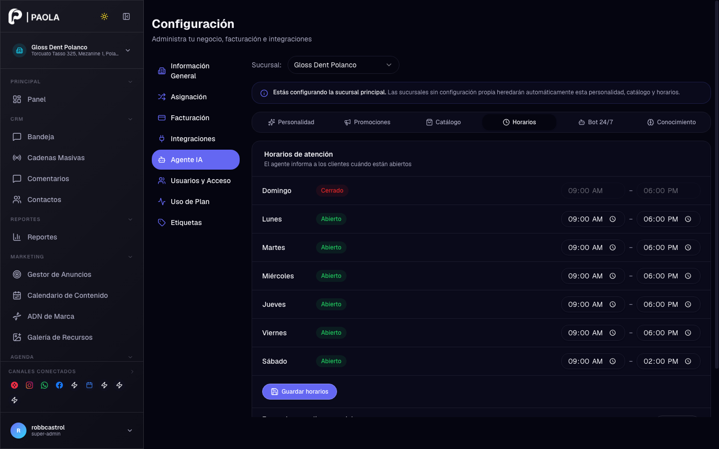Switch to the Promociones tab
Screen dimensions: 719x449
click(x=367, y=122)
